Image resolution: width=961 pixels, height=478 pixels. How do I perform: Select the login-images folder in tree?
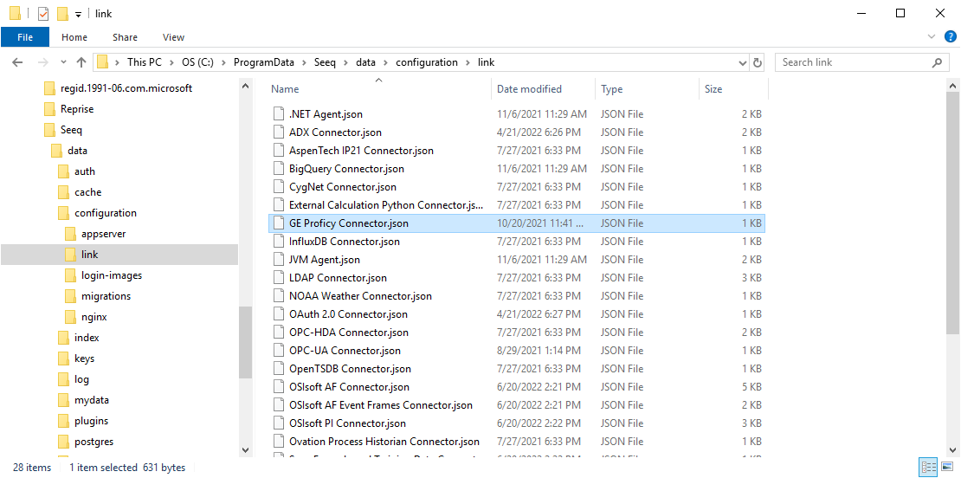[x=112, y=275]
